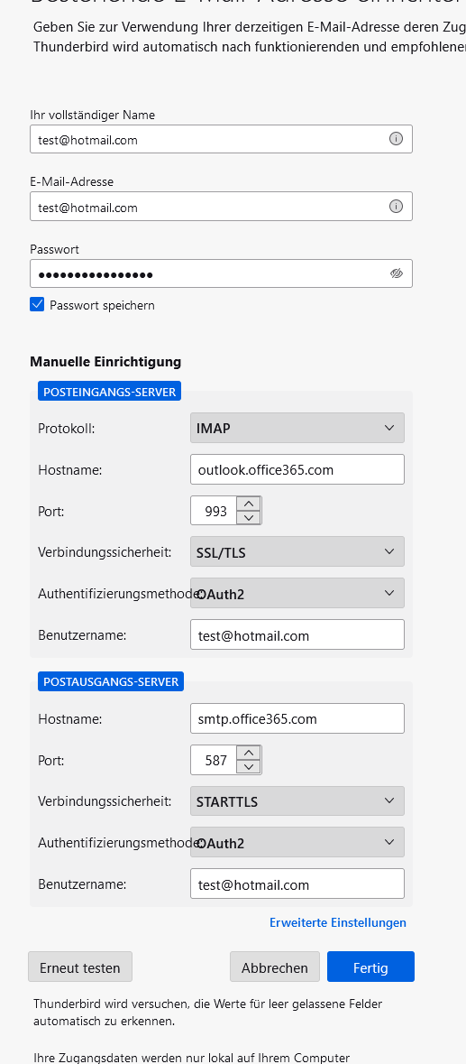Screen dimensions: 466x1064
Task: Decrease outgoing port 587 with down arrow
Action: [x=250, y=767]
